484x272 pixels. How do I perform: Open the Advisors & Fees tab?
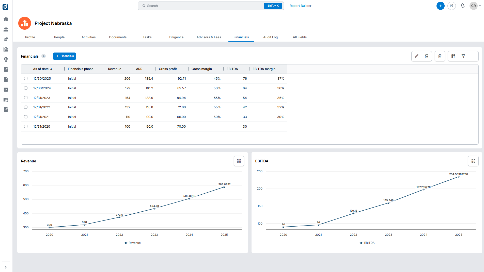(x=209, y=37)
